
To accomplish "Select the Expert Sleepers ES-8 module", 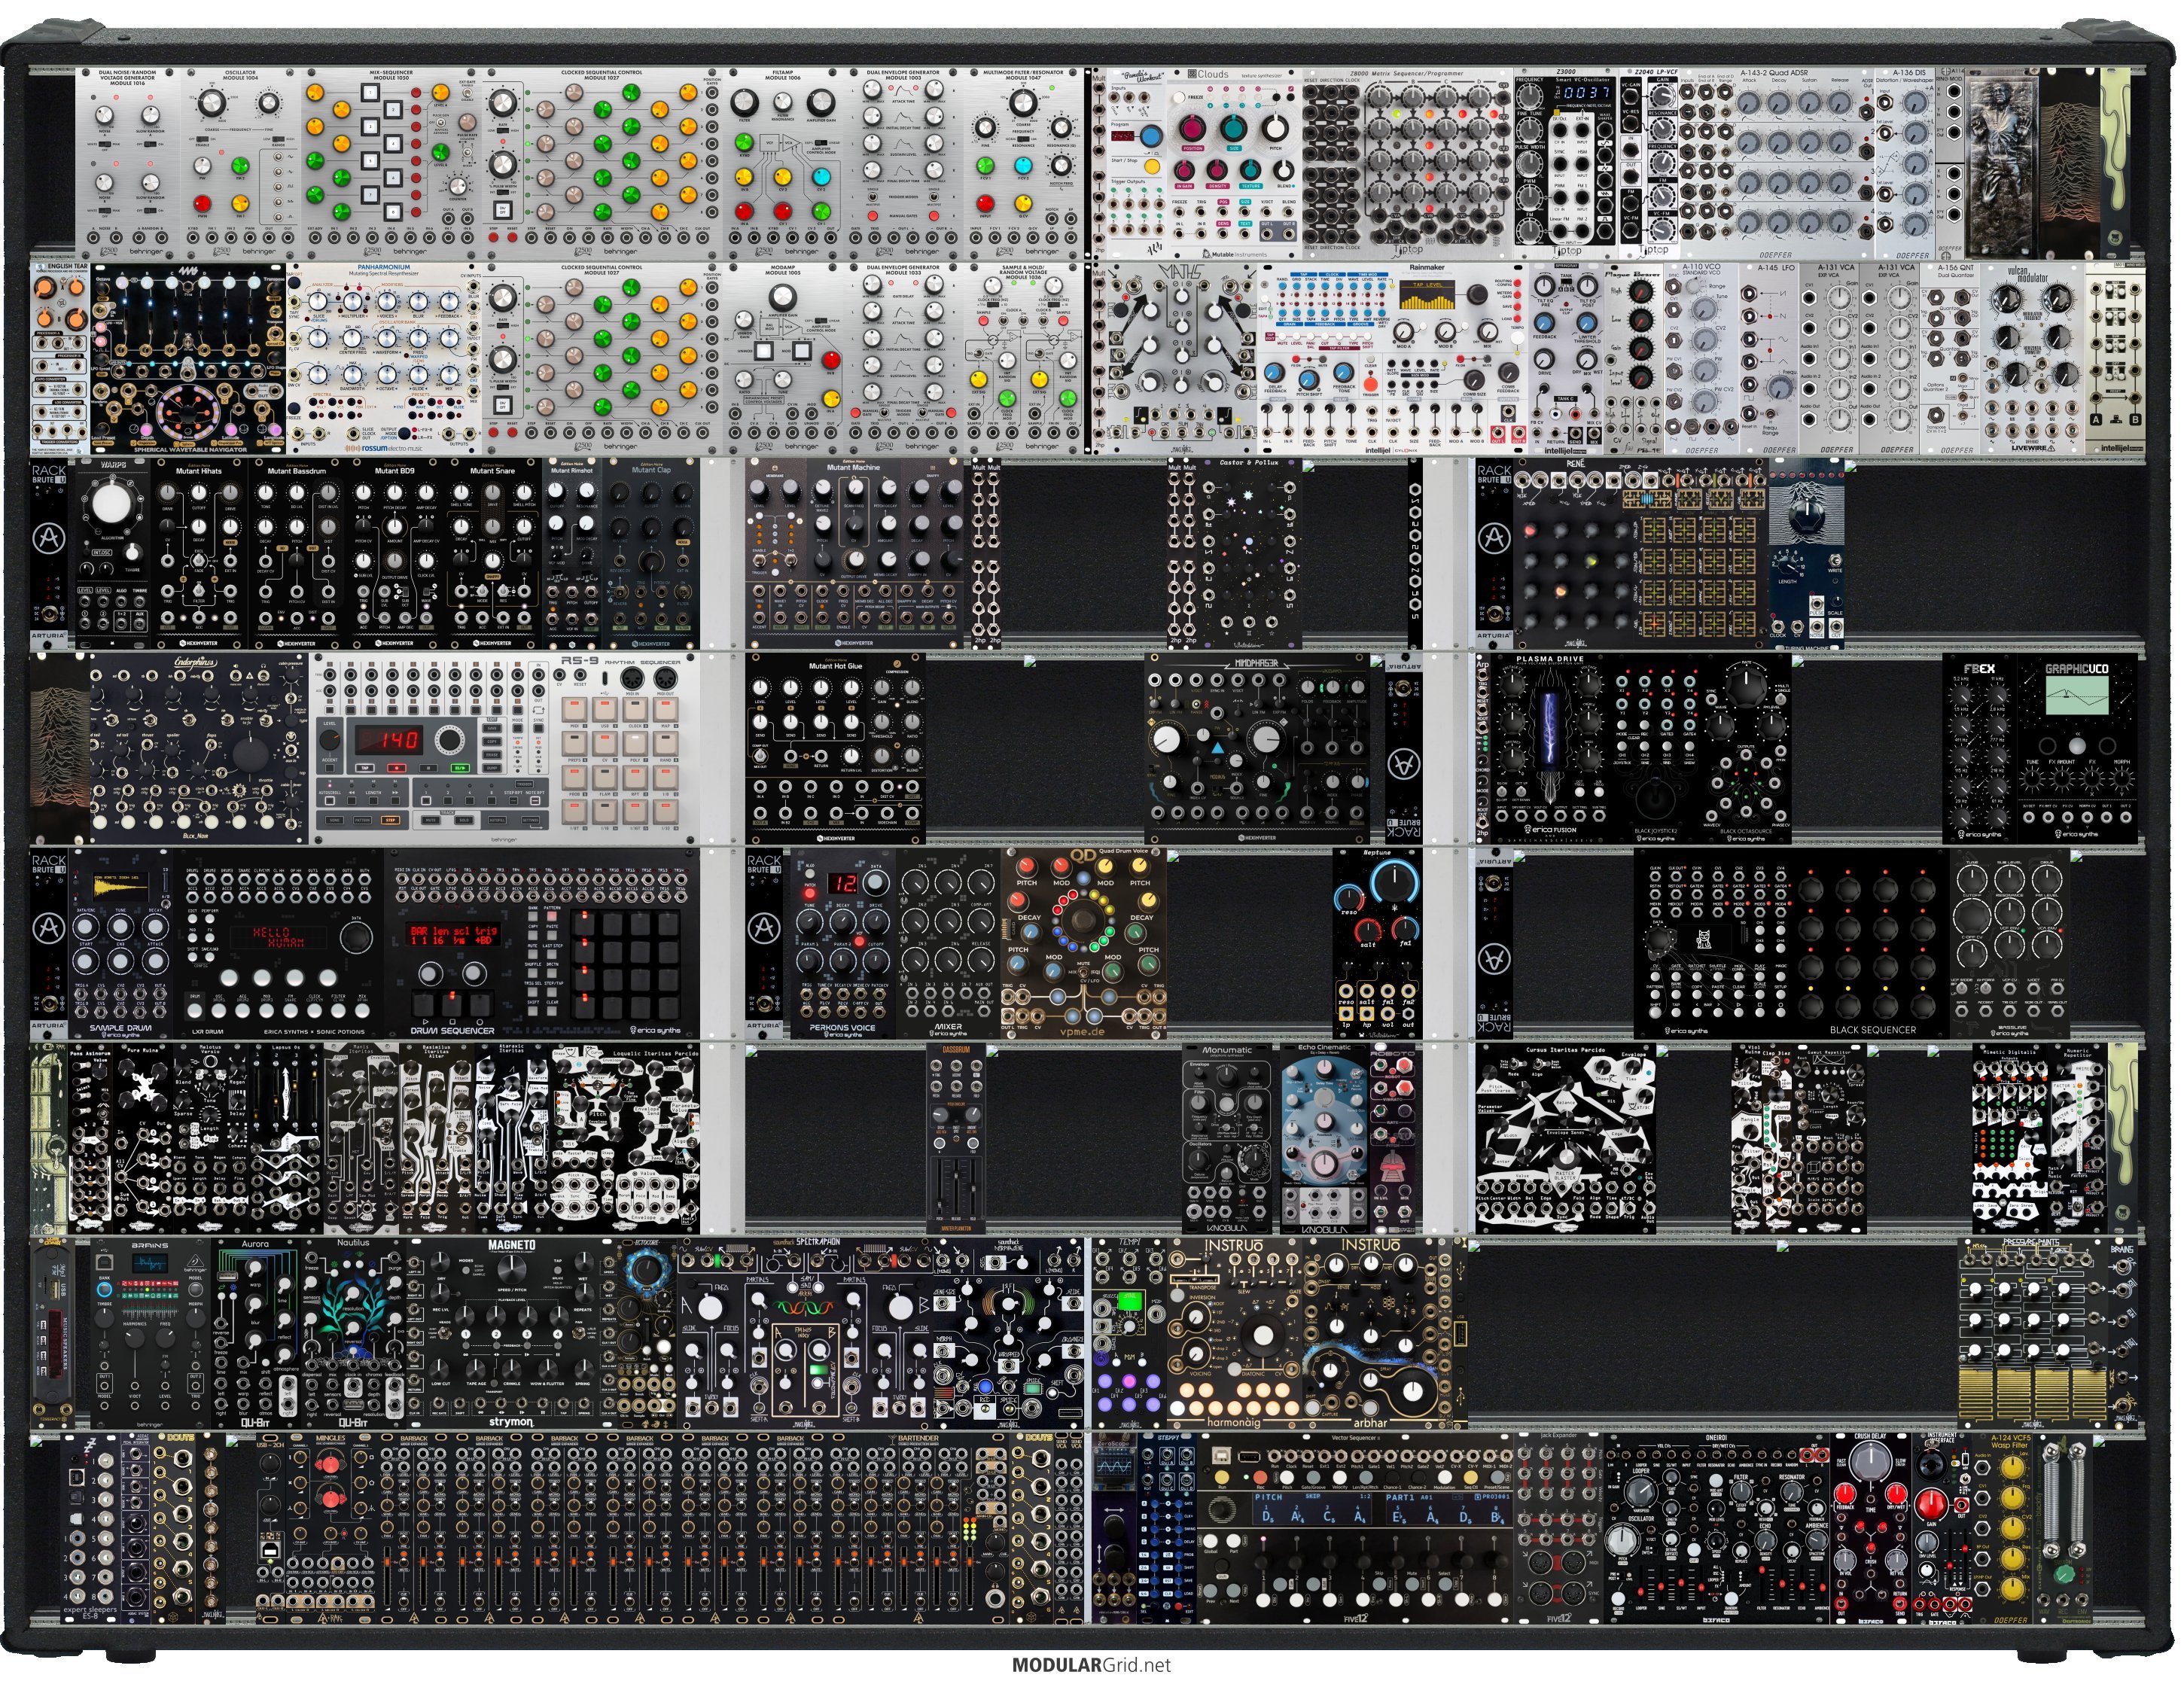I will point(89,1528).
